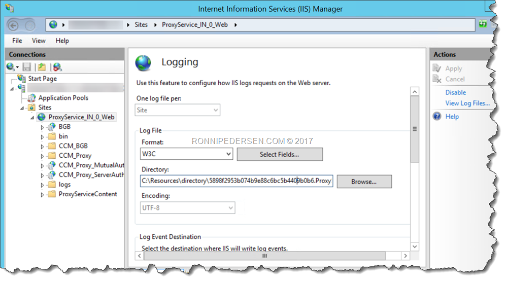Click the Delete Connection toolbar icon
The width and height of the screenshot is (507, 283).
pyautogui.click(x=57, y=67)
